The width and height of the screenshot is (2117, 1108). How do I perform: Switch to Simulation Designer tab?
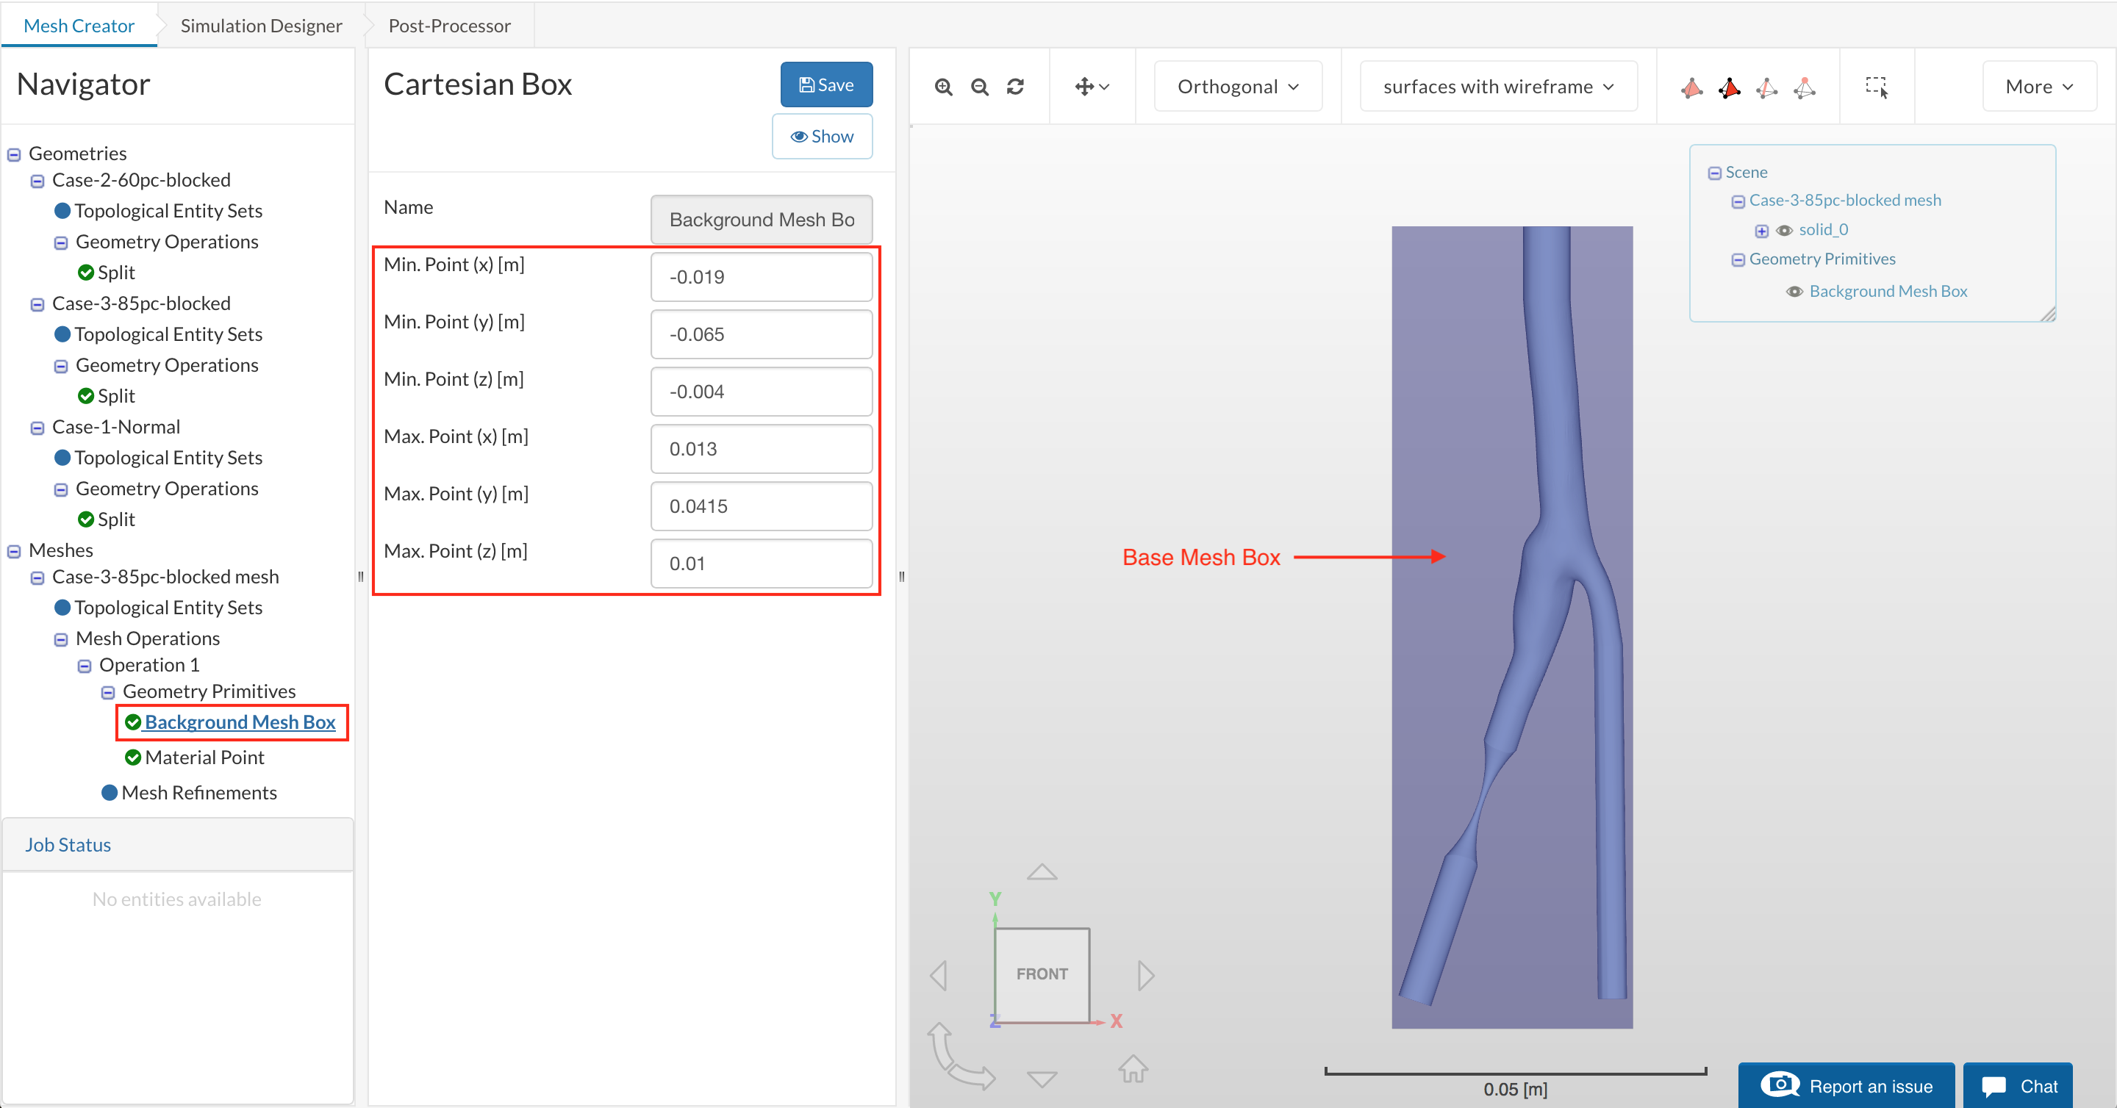tap(260, 26)
